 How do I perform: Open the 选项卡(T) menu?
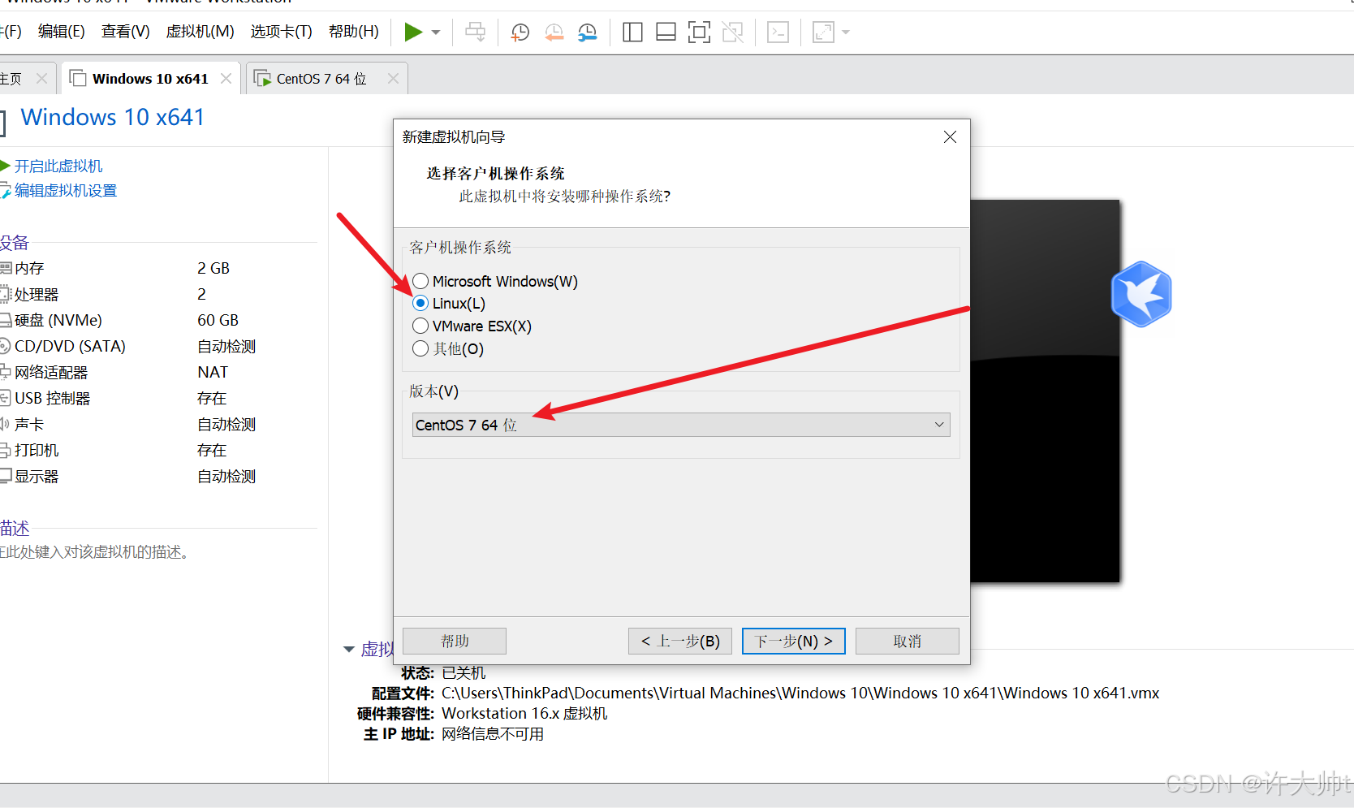click(281, 32)
